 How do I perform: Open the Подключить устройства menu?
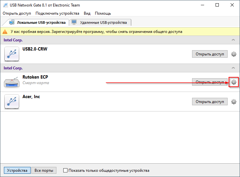[x=57, y=13]
